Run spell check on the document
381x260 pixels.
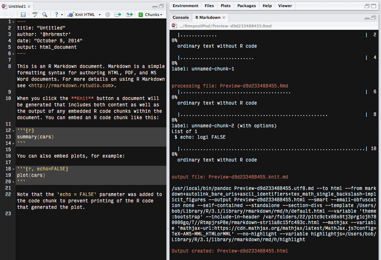coord(35,15)
